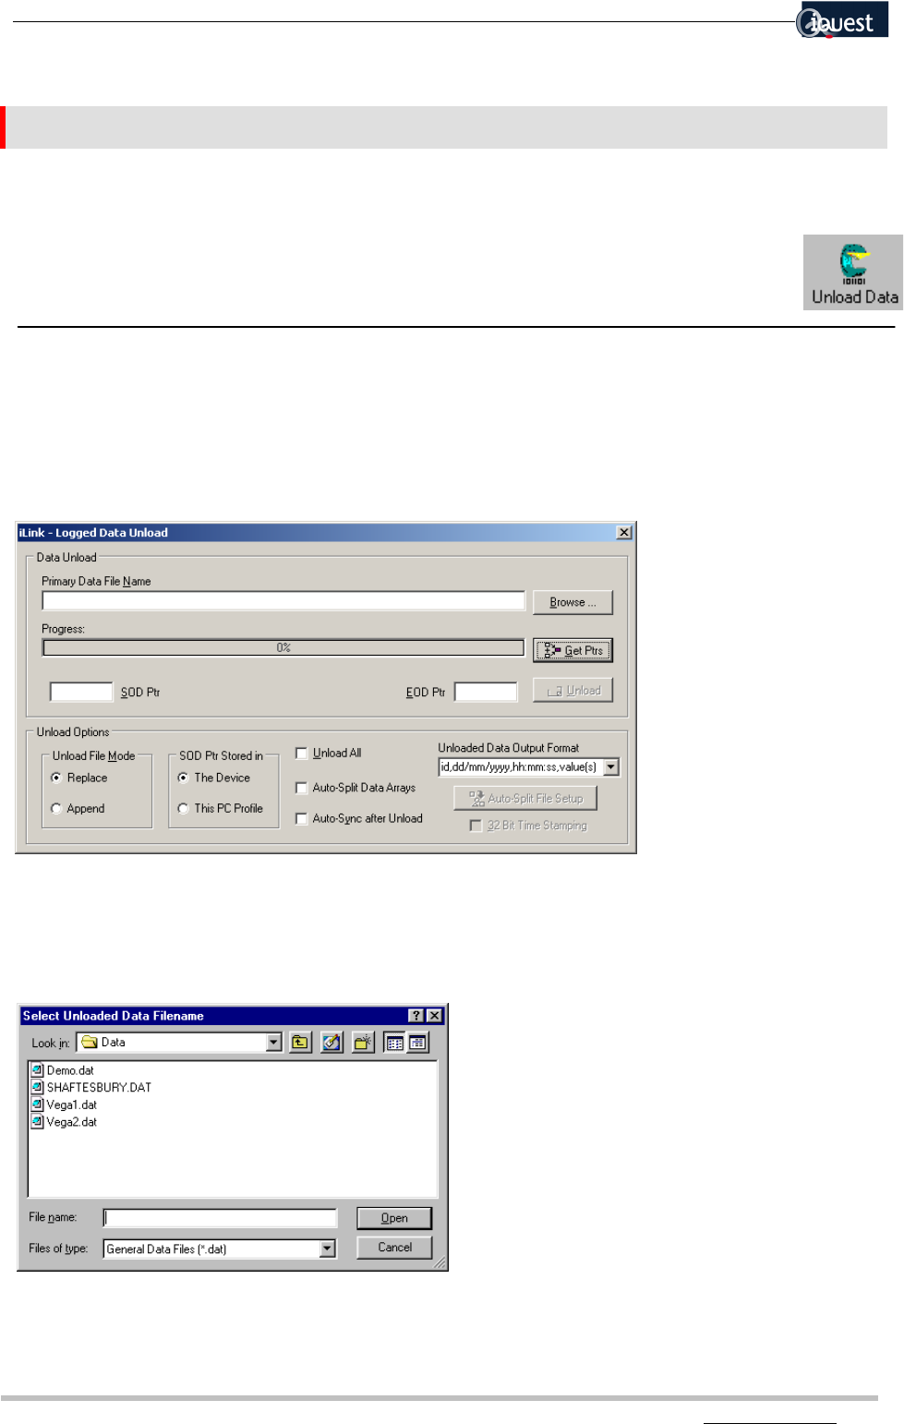Click the Demo.dat file icon
904x1424 pixels.
click(x=38, y=1070)
